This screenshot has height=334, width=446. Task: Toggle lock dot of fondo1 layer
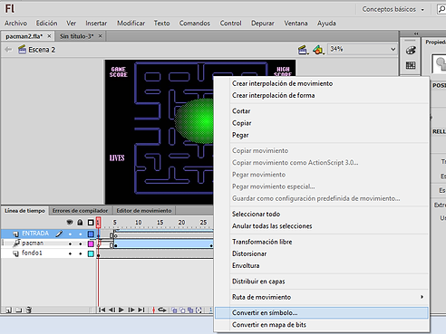click(81, 253)
